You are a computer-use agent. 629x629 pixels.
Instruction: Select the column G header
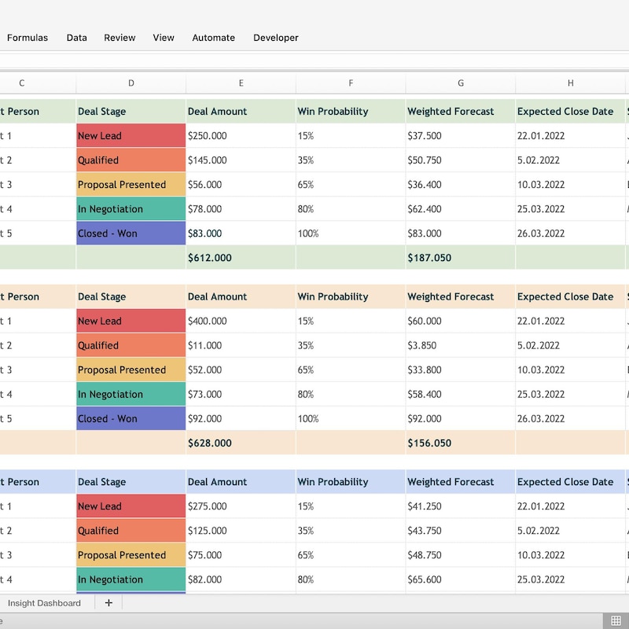pos(460,83)
